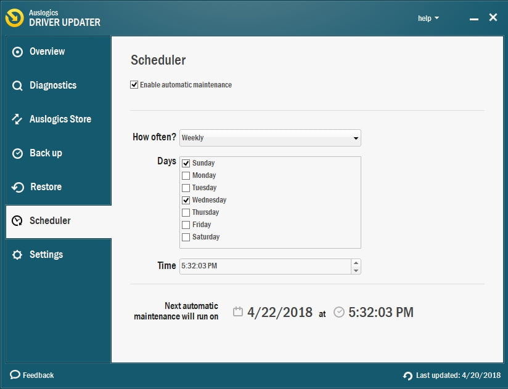Image resolution: width=508 pixels, height=389 pixels.
Task: Switch to the Back up tab
Action: (59, 153)
